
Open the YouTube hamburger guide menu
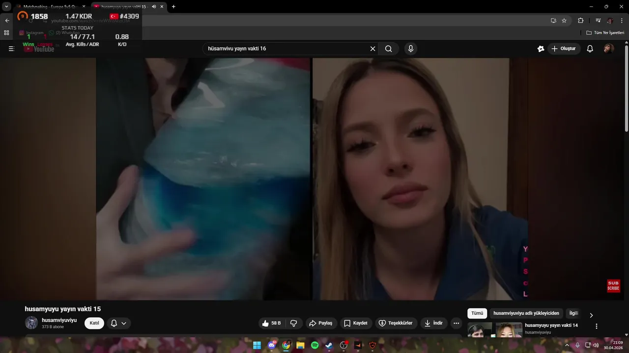(x=11, y=49)
